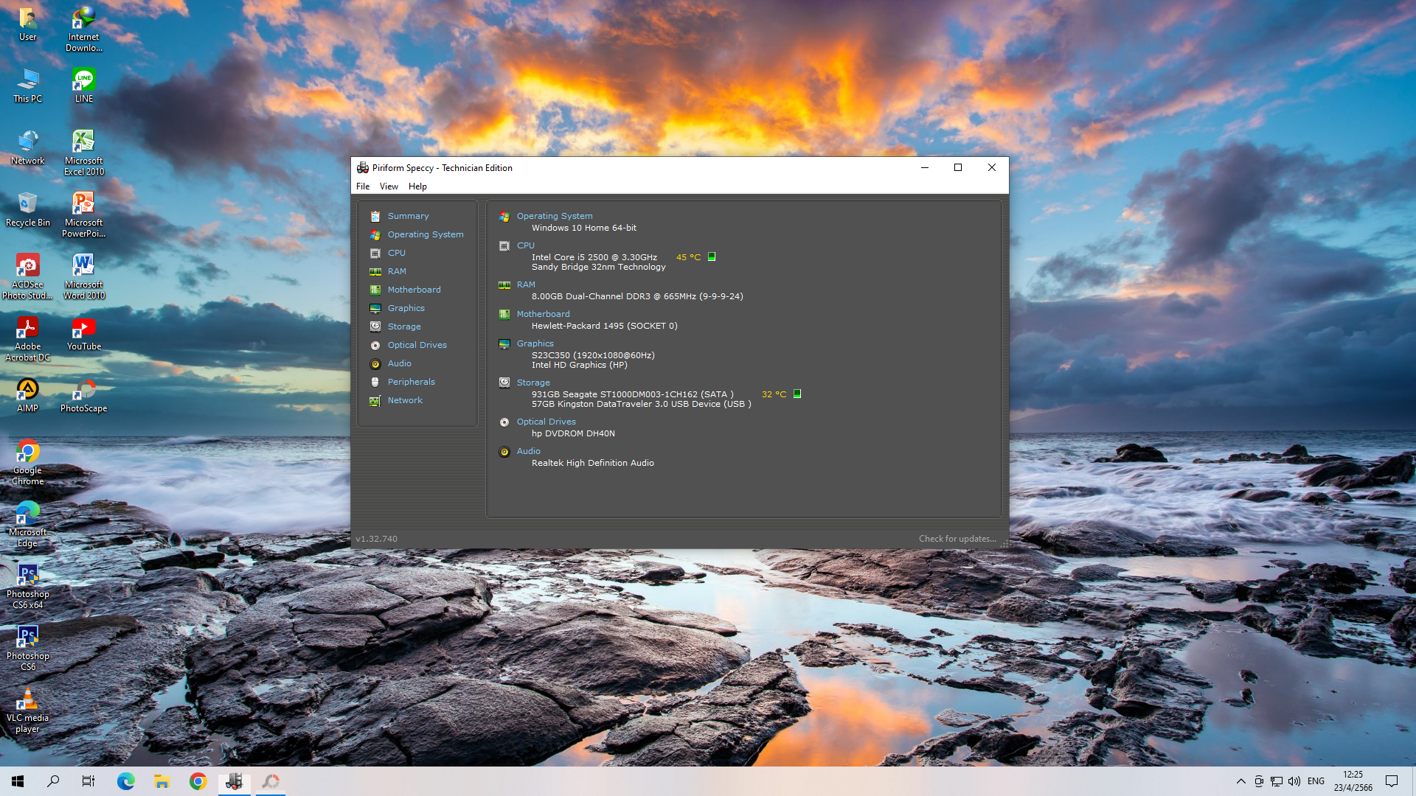1416x796 pixels.
Task: Click the Check for updates link
Action: (x=957, y=539)
